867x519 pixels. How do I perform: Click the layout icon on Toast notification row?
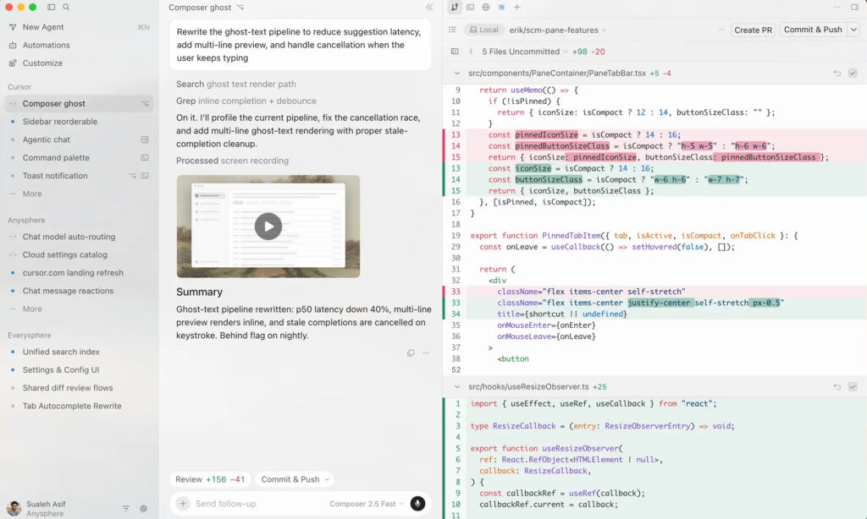coord(145,176)
